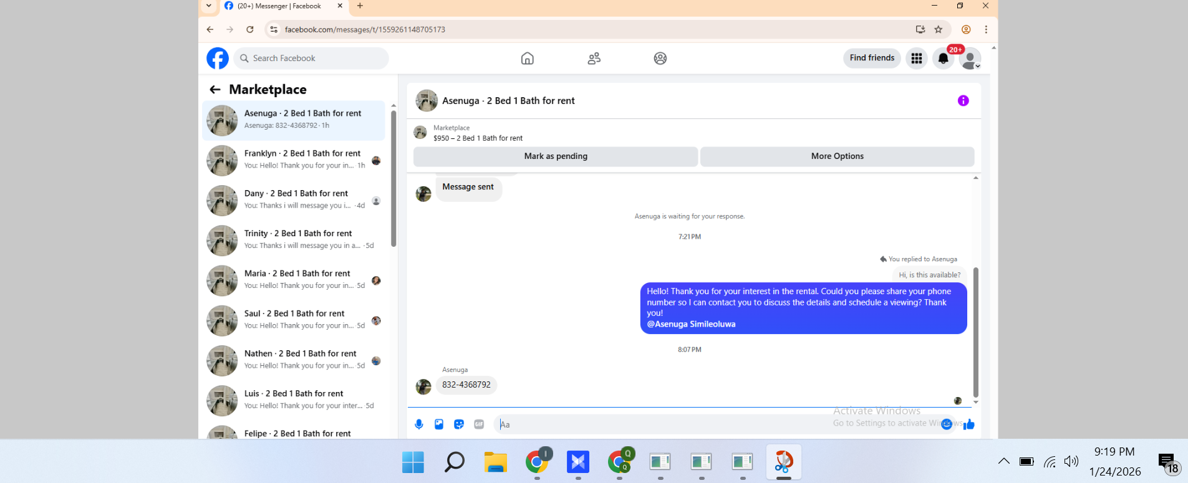Viewport: 1188px width, 483px height.
Task: Close the Messenger | Facebook tab
Action: (x=340, y=6)
